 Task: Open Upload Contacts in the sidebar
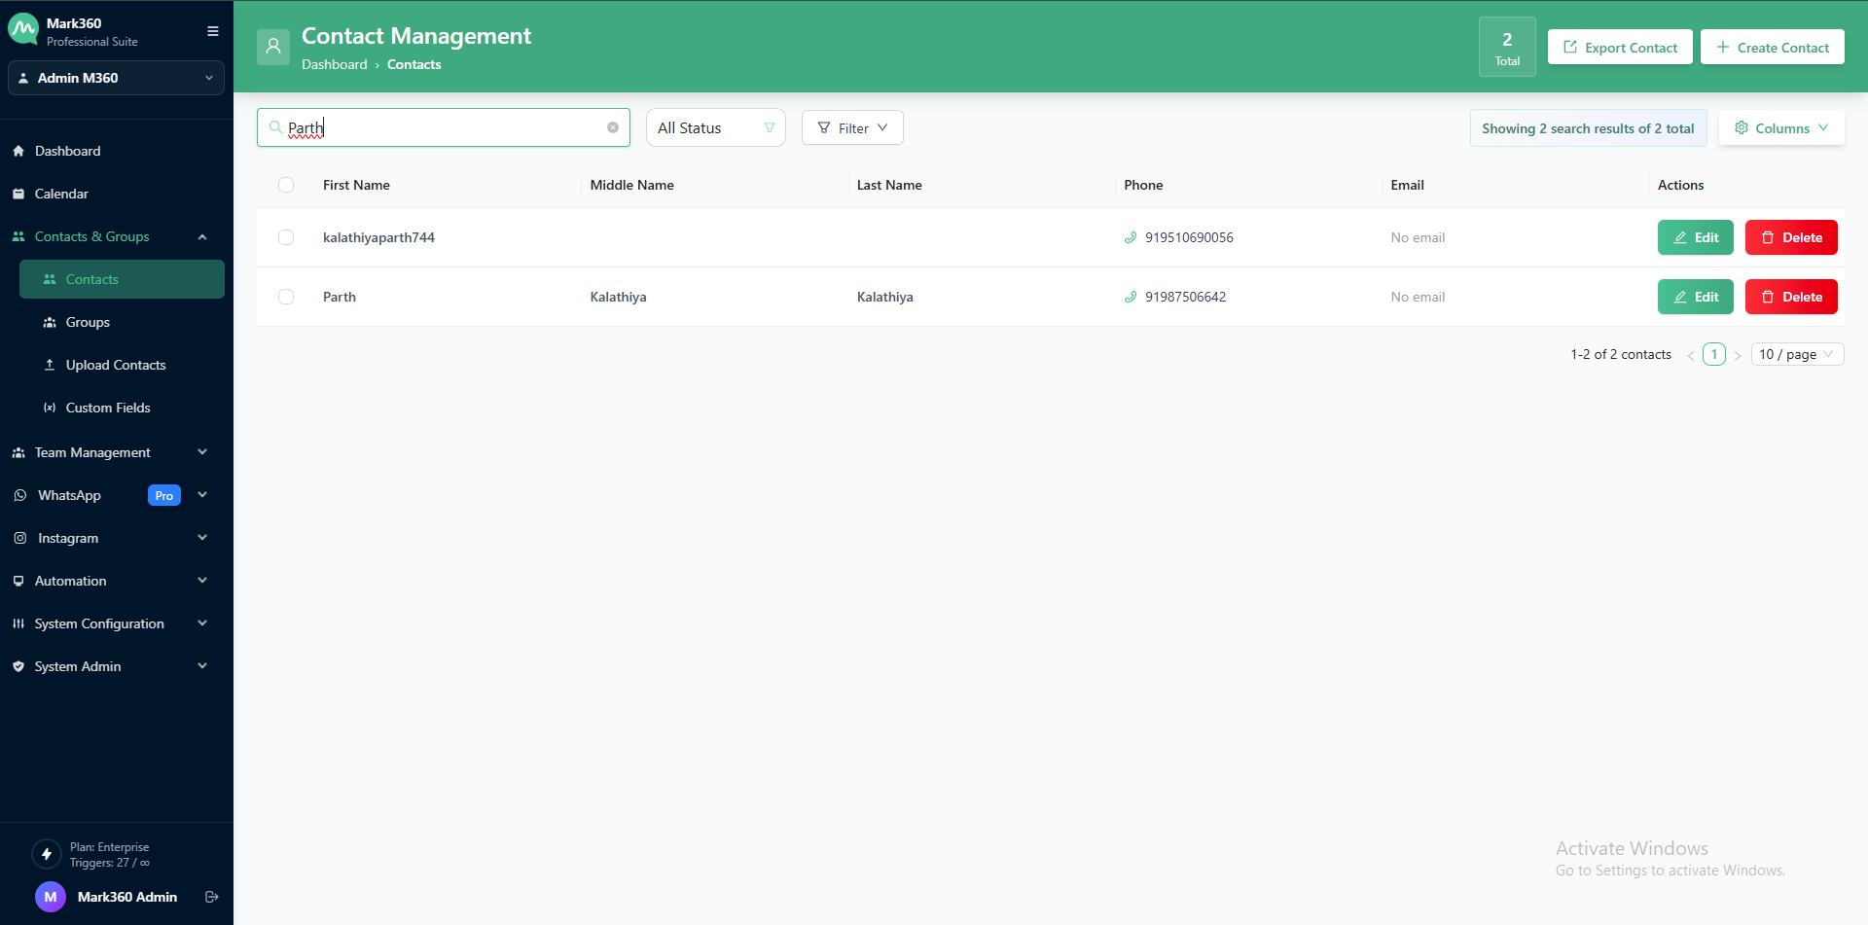(x=115, y=365)
